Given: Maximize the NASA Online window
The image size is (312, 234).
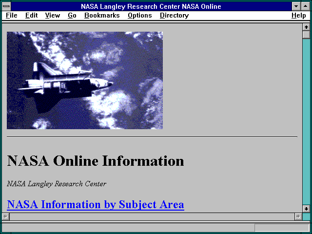Looking at the screenshot, I should pyautogui.click(x=306, y=6).
